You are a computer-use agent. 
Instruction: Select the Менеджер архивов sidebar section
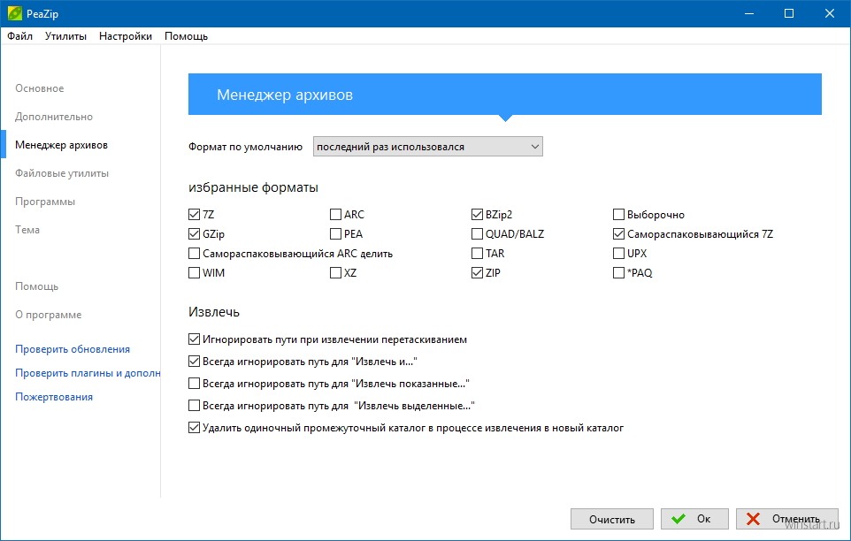pos(61,145)
